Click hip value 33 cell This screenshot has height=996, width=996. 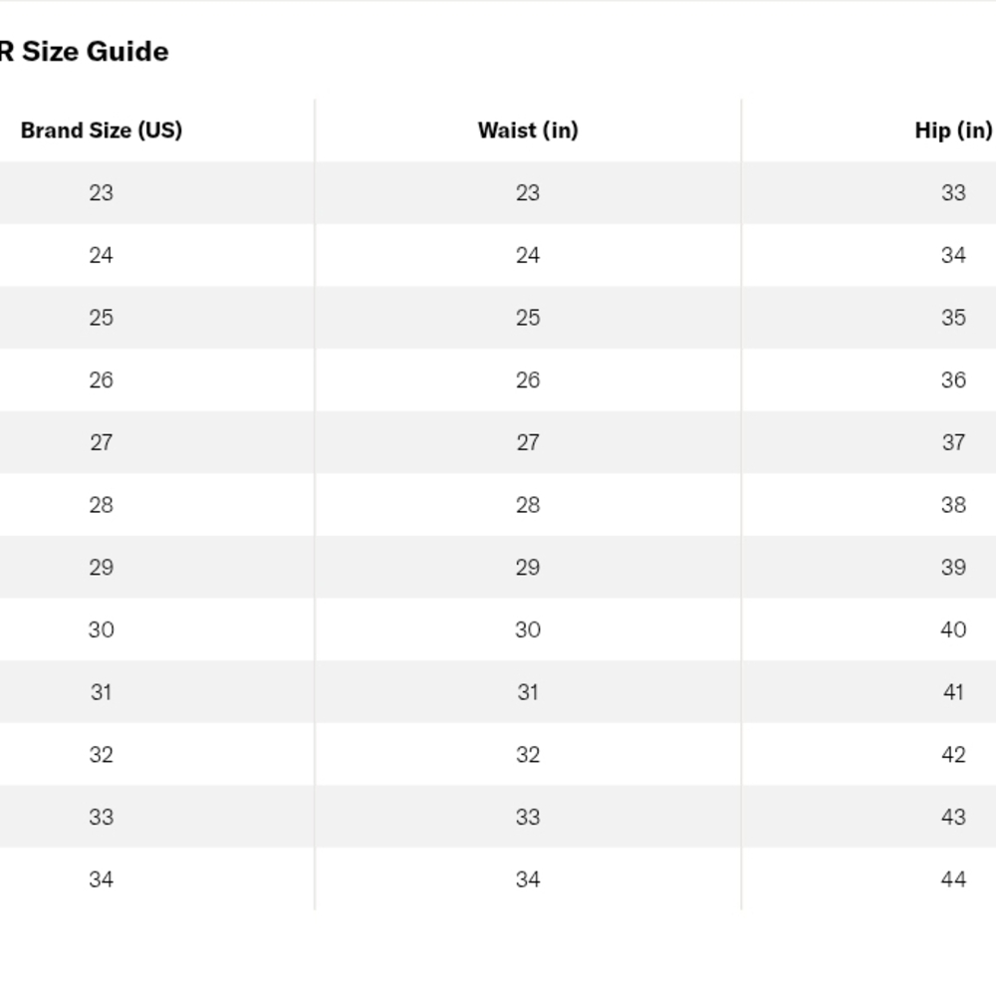[953, 192]
